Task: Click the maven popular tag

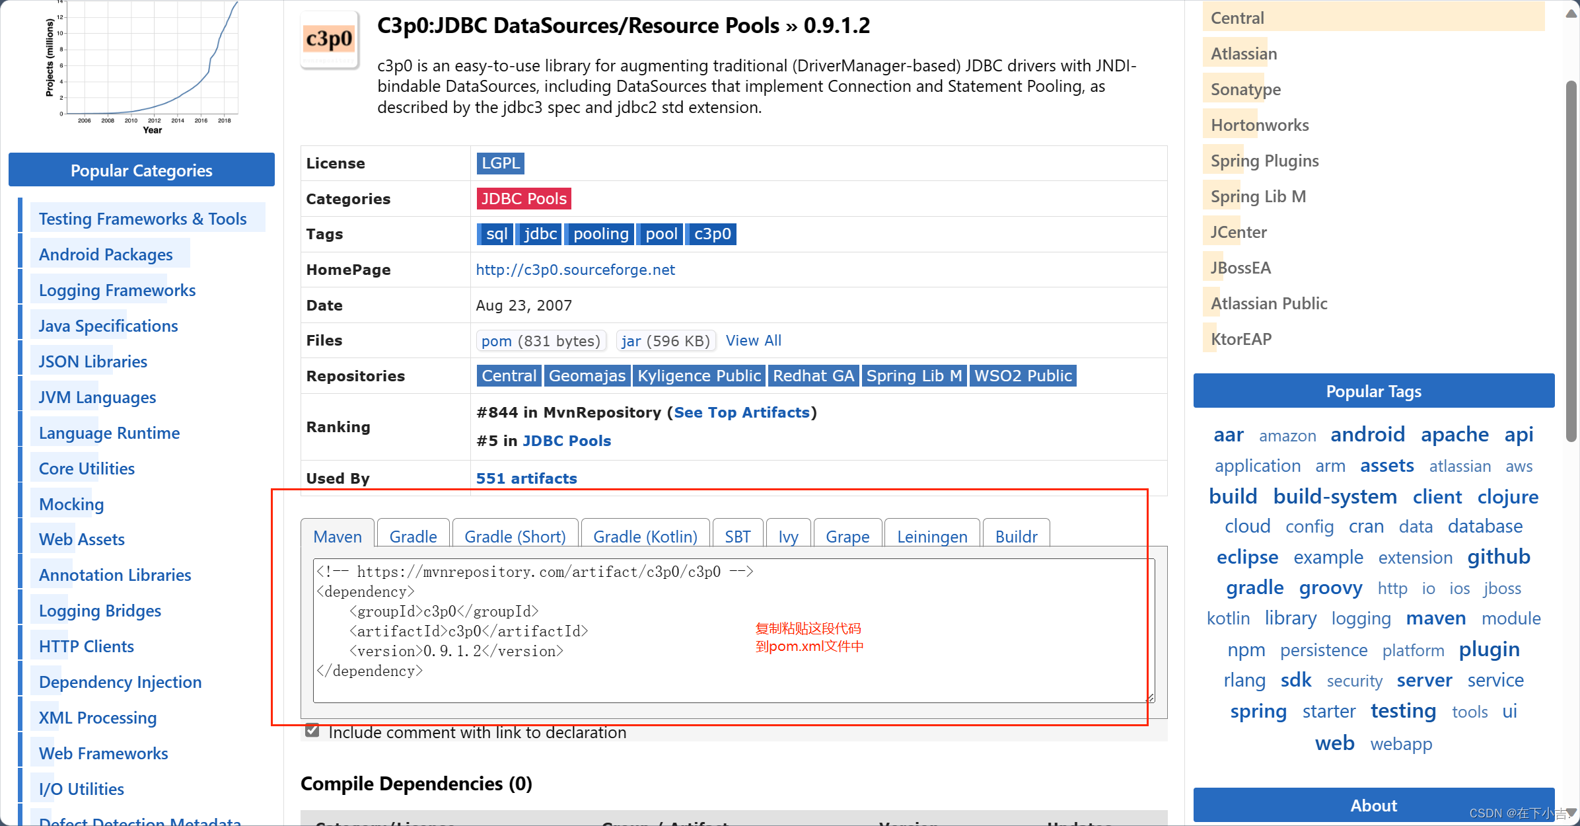Action: click(x=1435, y=618)
